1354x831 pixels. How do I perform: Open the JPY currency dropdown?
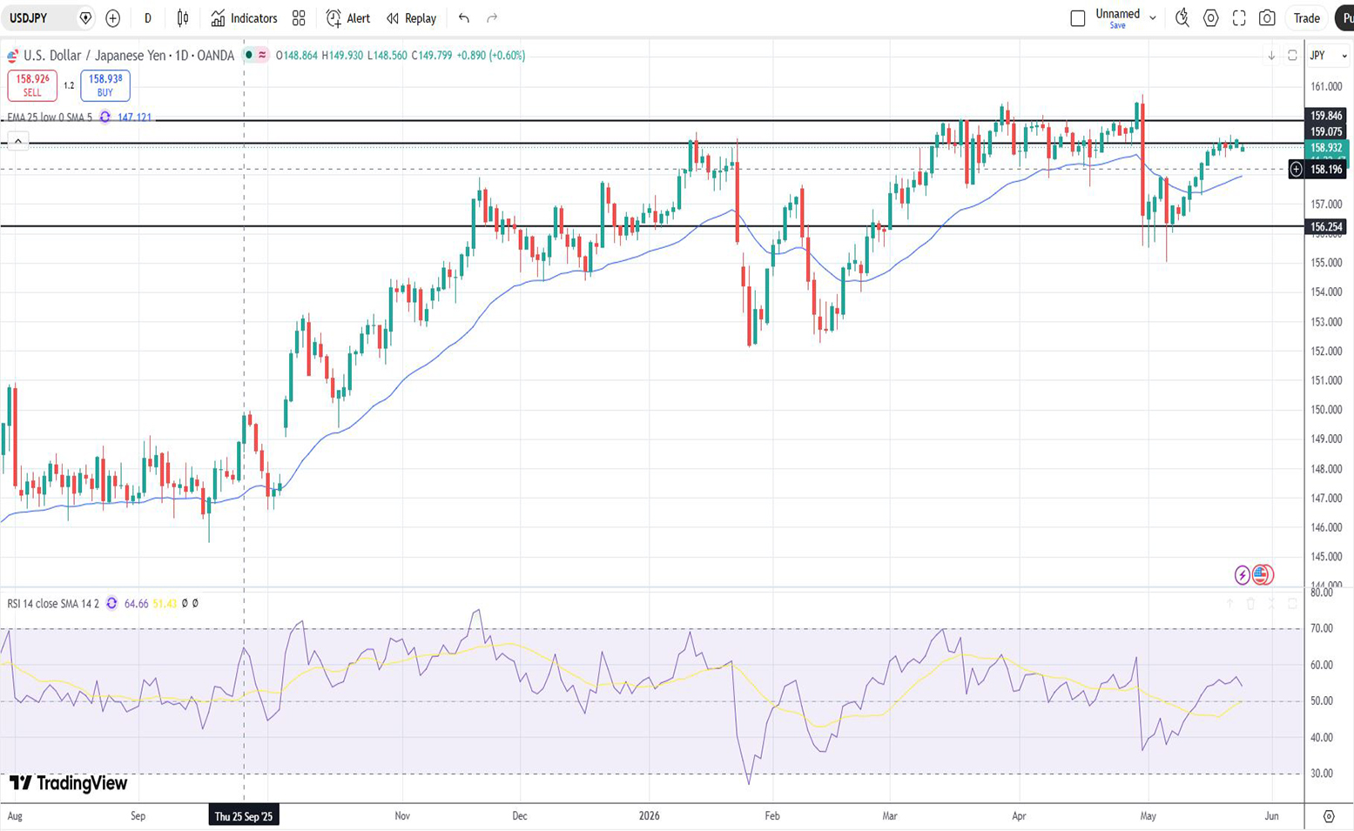(x=1328, y=55)
